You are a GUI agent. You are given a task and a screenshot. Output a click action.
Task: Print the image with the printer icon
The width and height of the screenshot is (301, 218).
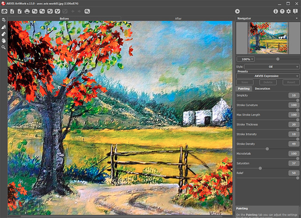point(27,11)
